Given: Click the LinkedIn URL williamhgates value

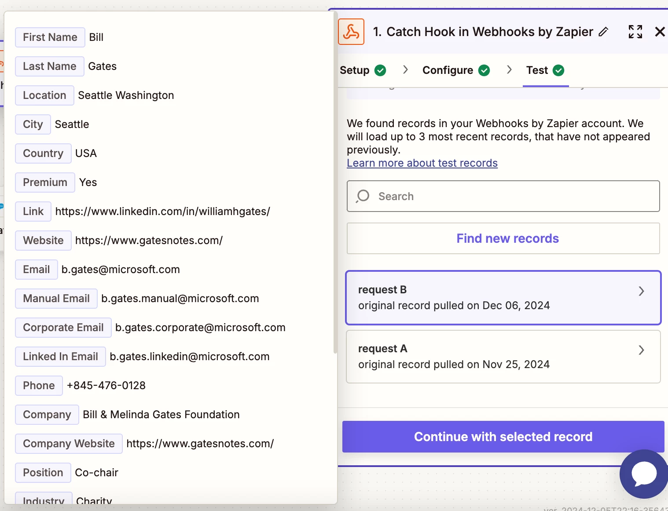Looking at the screenshot, I should pyautogui.click(x=163, y=212).
